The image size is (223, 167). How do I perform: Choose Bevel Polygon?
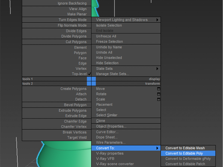tap(56, 105)
